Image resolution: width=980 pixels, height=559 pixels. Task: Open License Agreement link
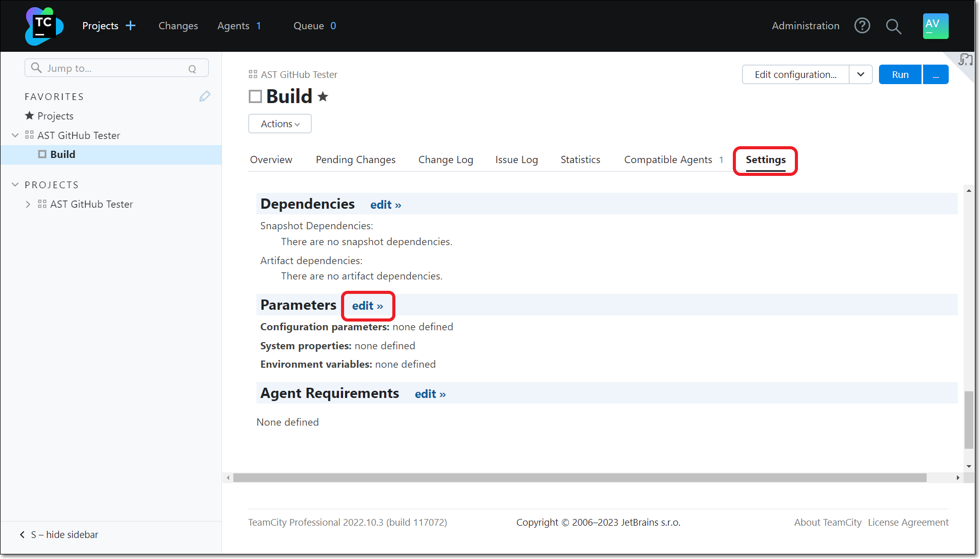[908, 522]
